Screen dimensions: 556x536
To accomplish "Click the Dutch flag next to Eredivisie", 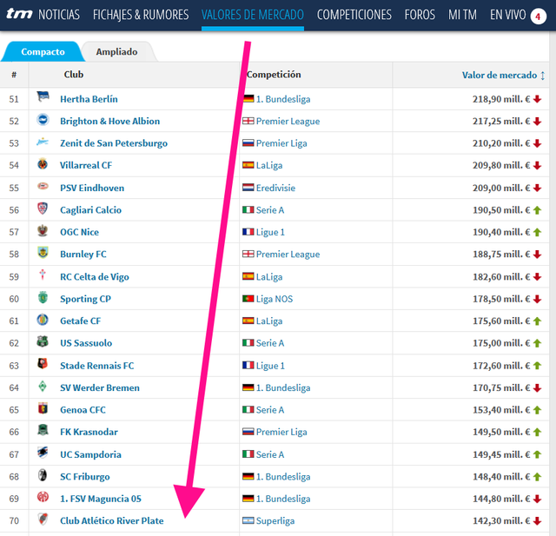I will pyautogui.click(x=248, y=188).
